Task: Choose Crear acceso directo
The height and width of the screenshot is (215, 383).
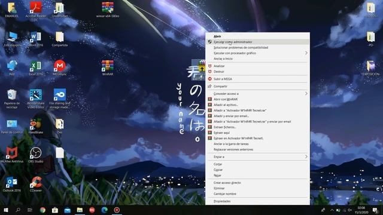Action: (258, 183)
